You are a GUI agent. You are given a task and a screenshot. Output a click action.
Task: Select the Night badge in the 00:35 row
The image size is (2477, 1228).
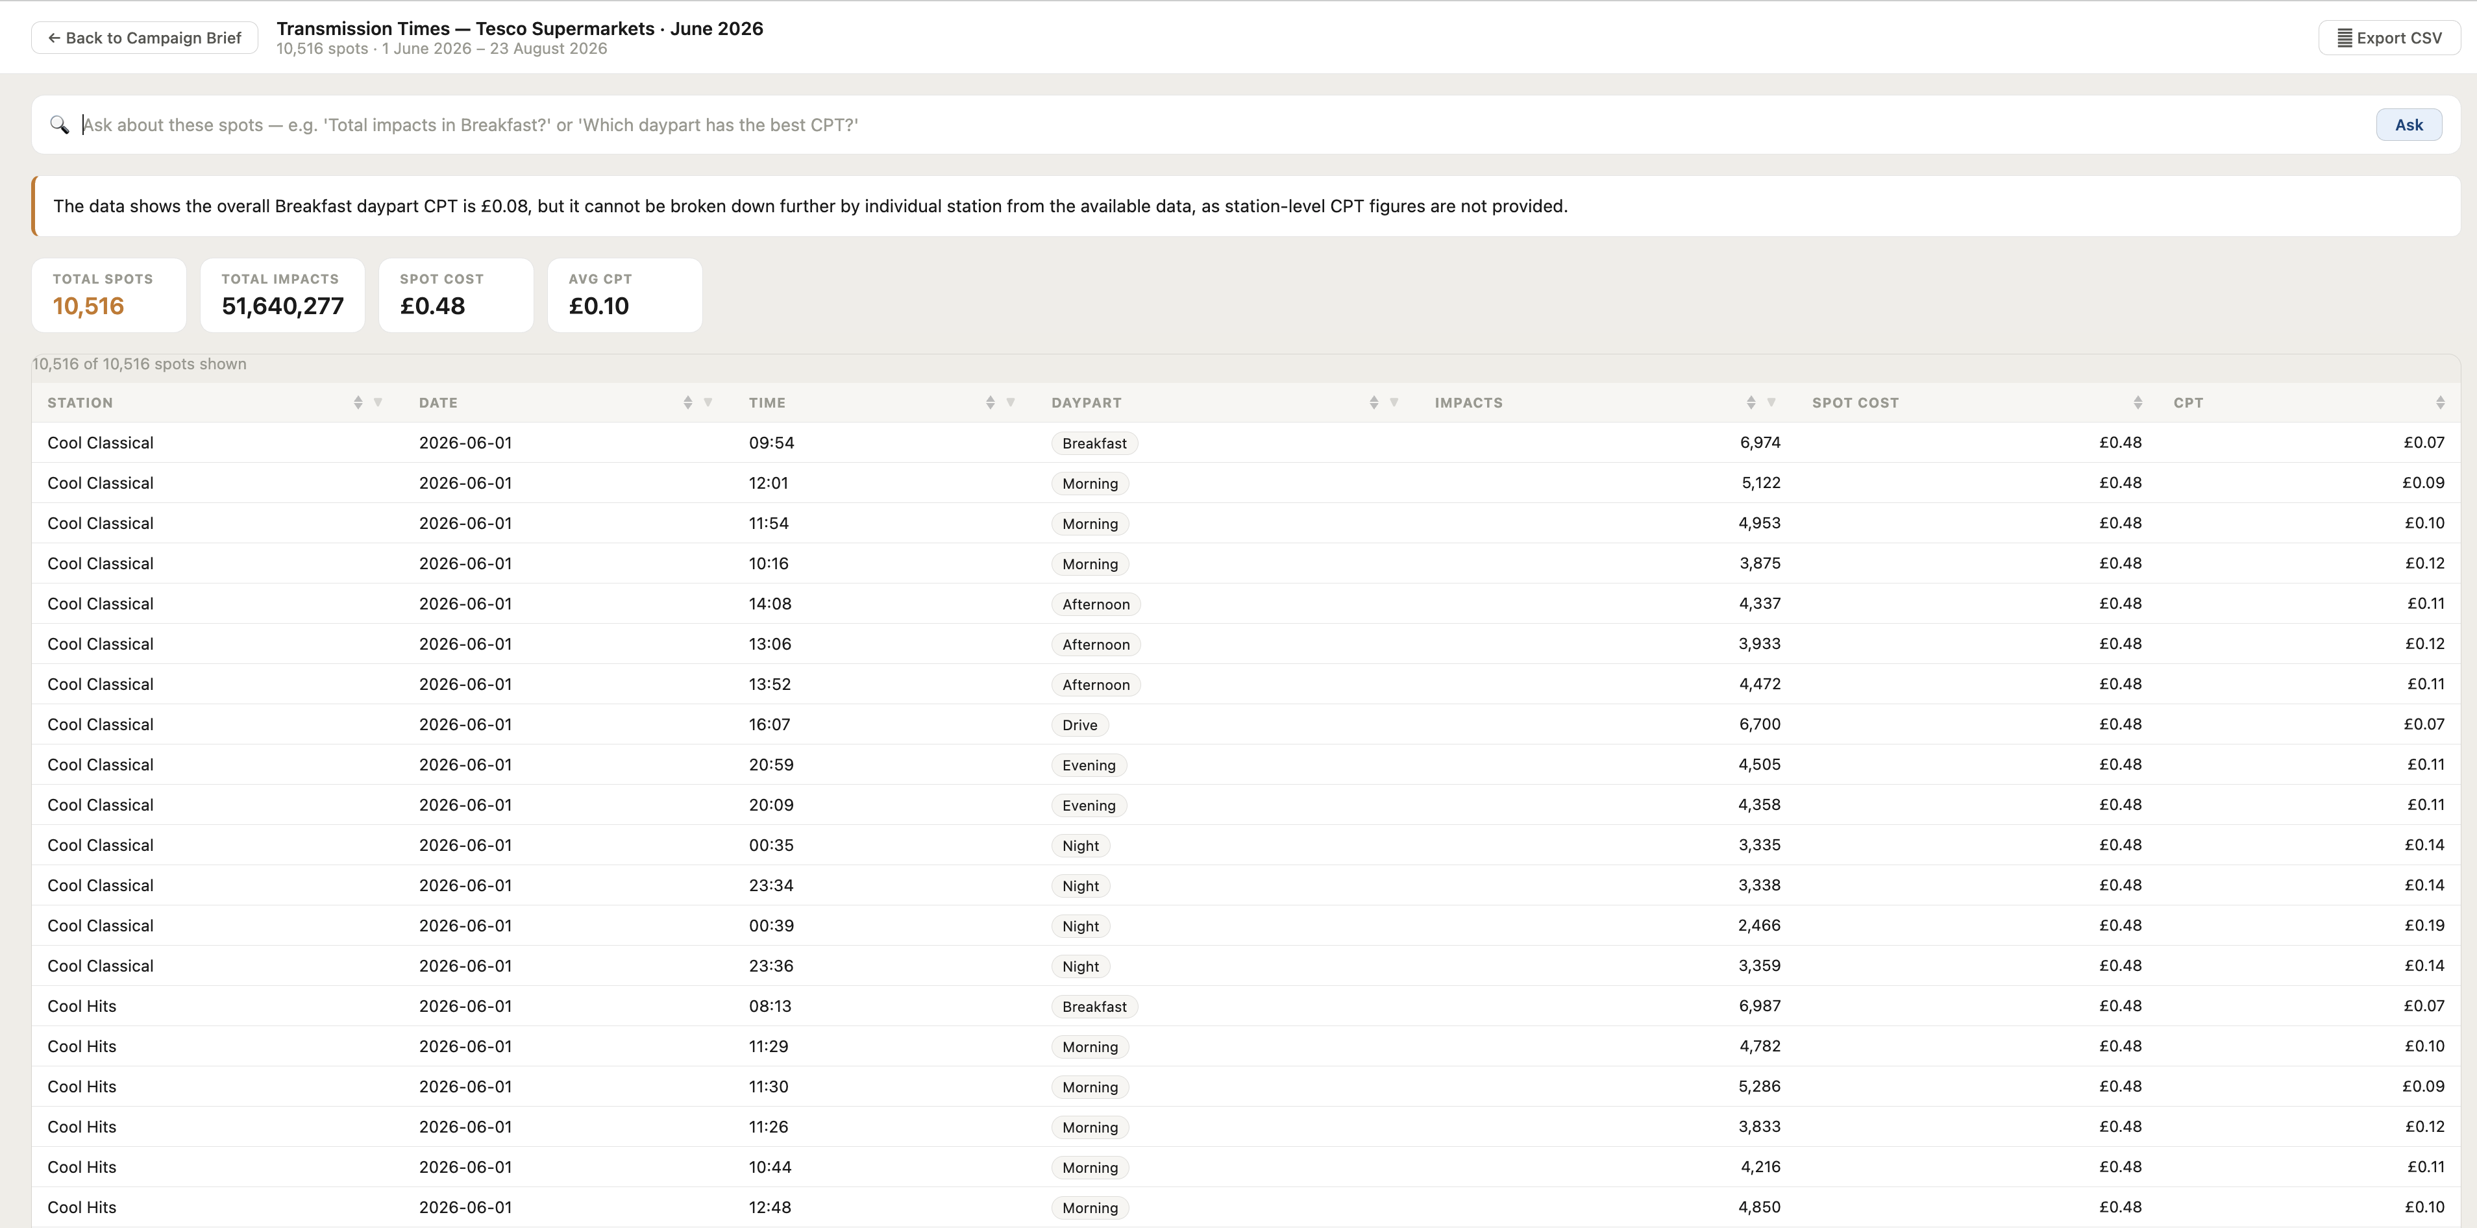pos(1081,846)
